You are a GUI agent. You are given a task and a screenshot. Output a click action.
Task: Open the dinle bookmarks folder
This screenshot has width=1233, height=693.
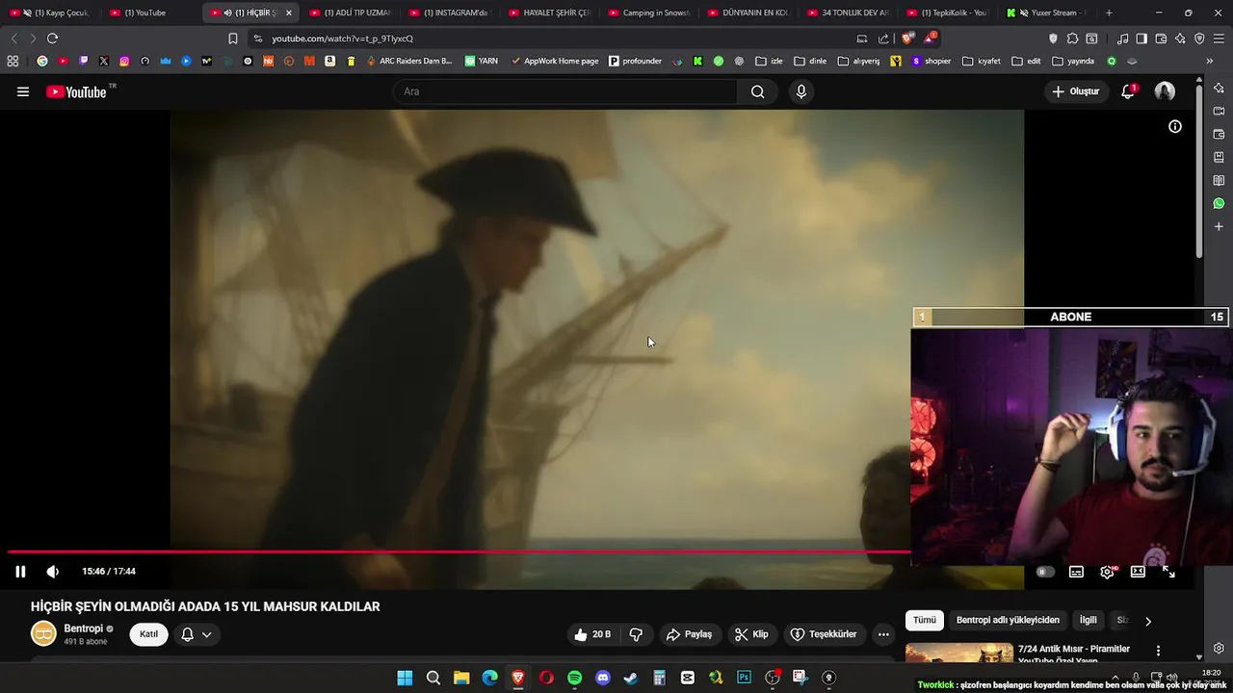click(810, 61)
